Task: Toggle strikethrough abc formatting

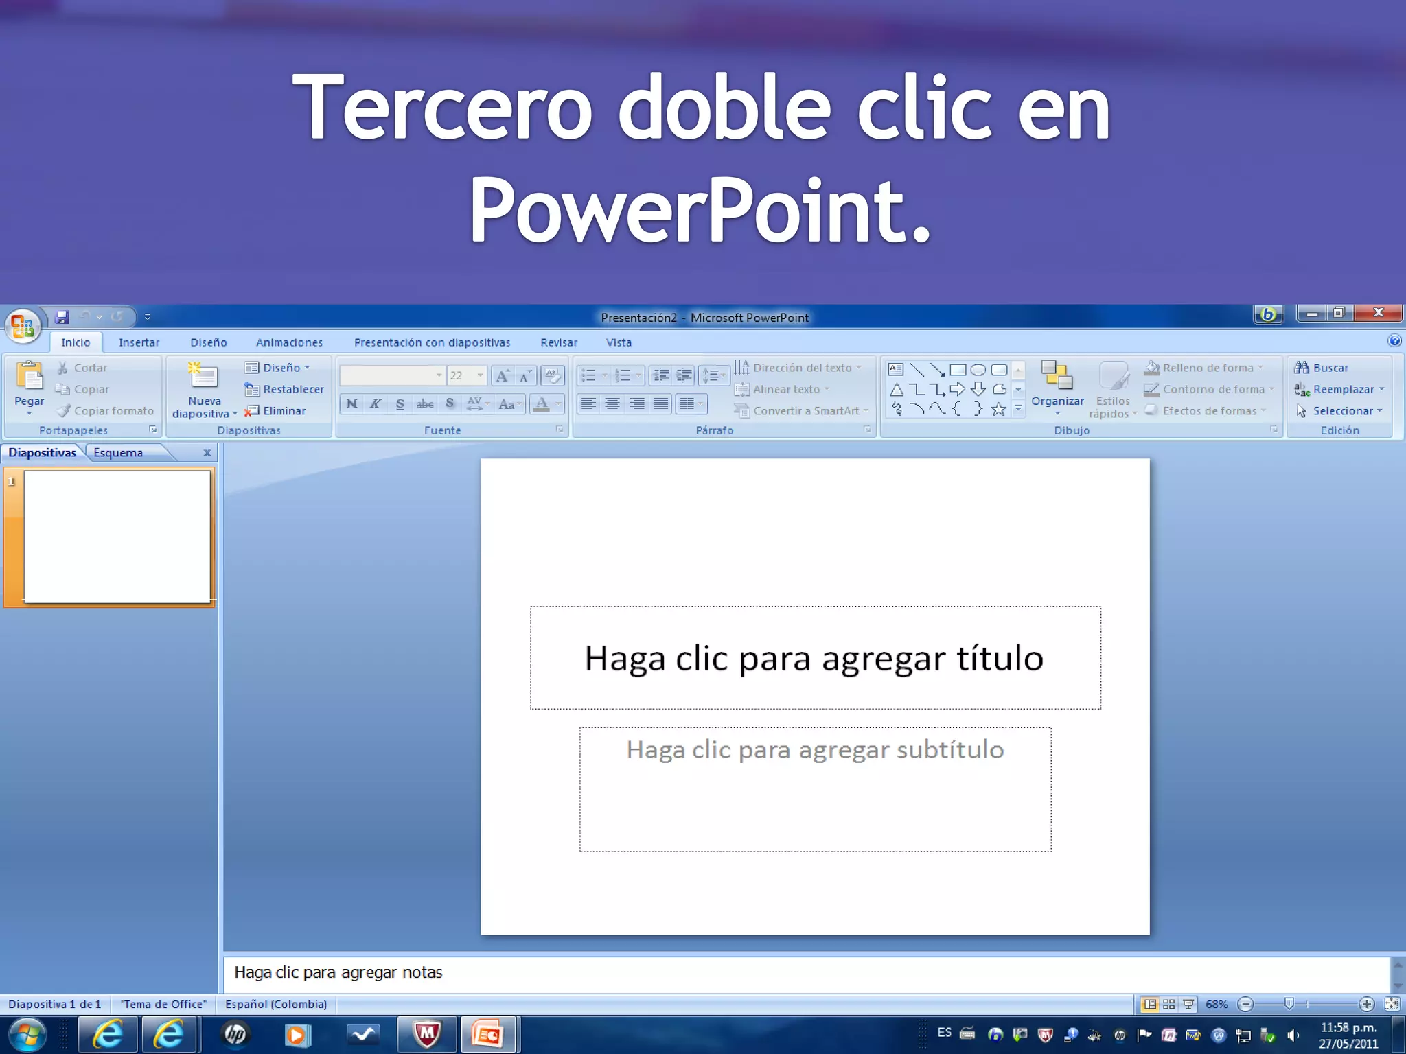Action: coord(424,403)
